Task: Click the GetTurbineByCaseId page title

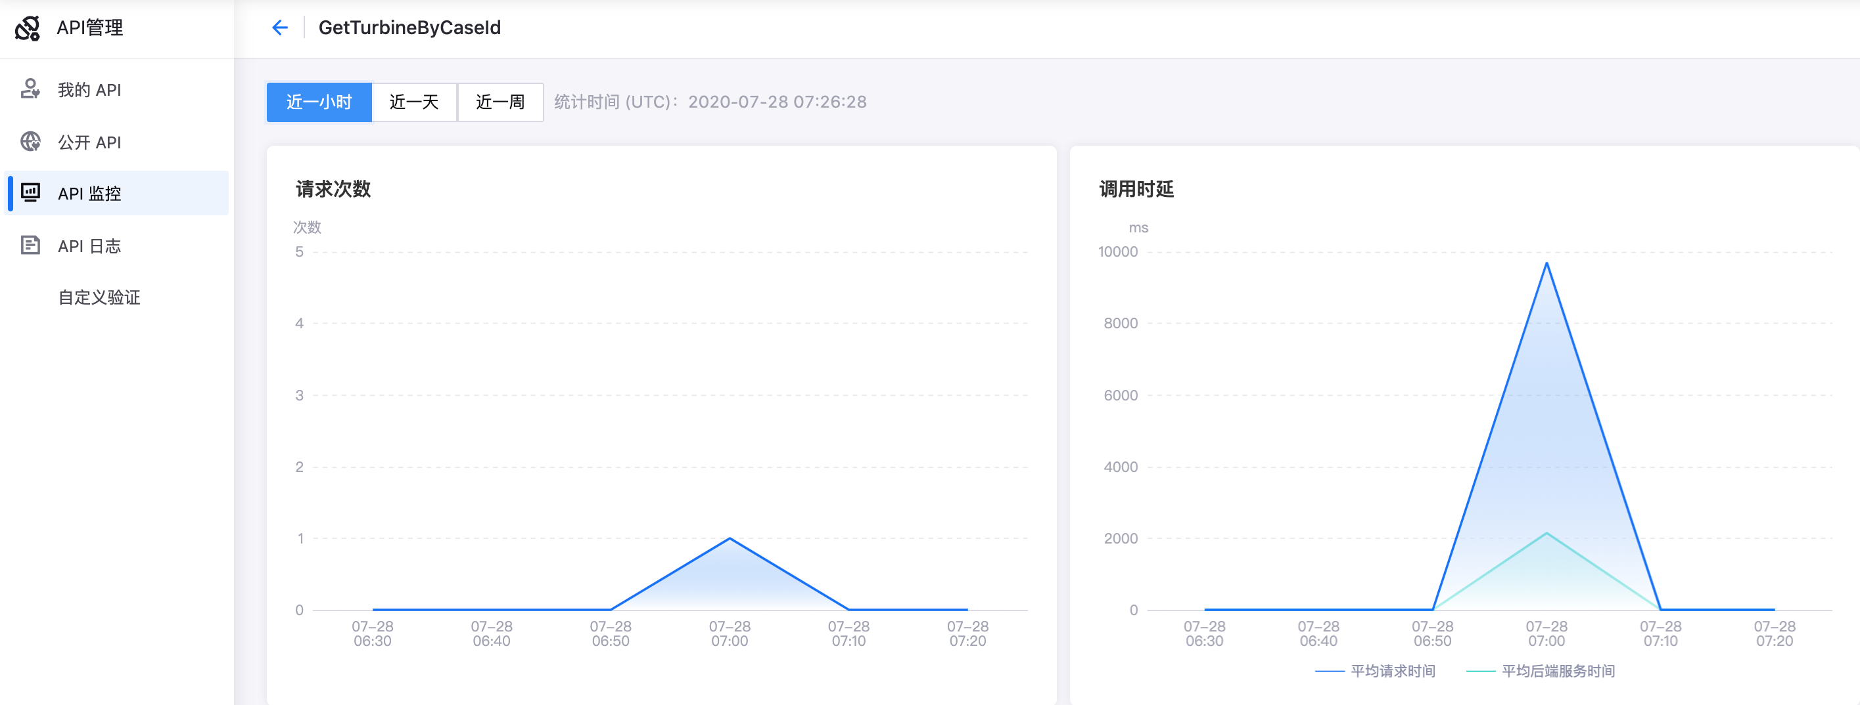Action: pos(409,28)
